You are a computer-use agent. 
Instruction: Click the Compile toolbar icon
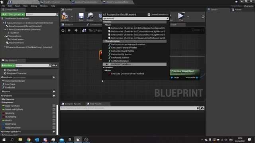click(65, 16)
